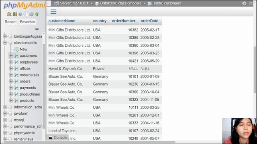Sort by orderNumber column header

(x=124, y=21)
